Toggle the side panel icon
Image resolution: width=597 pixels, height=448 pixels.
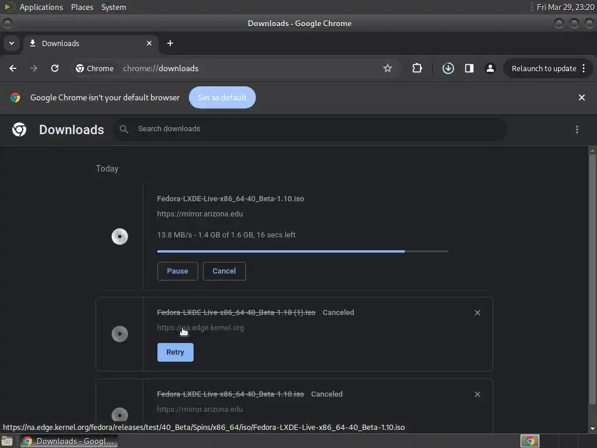pos(469,68)
